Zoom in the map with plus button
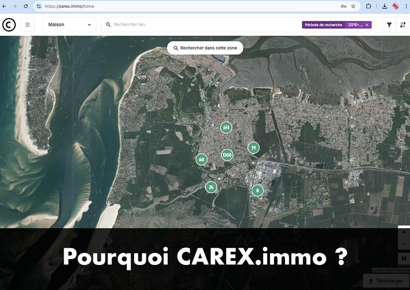The width and height of the screenshot is (410, 290). coord(404,232)
